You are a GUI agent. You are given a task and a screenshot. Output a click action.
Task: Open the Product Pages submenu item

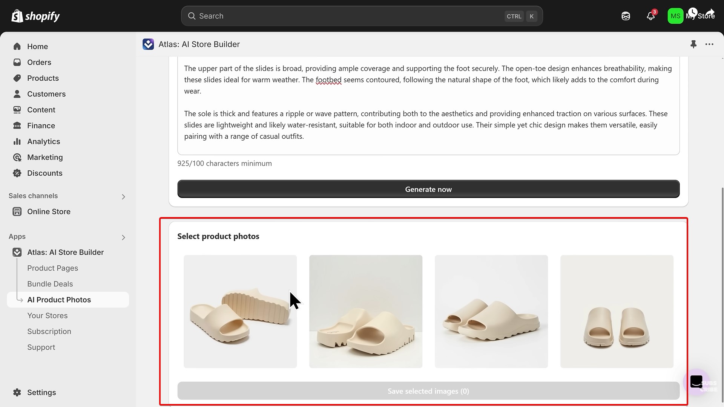click(52, 268)
